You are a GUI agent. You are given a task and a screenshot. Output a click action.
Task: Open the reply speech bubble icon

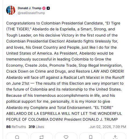pos(17,137)
